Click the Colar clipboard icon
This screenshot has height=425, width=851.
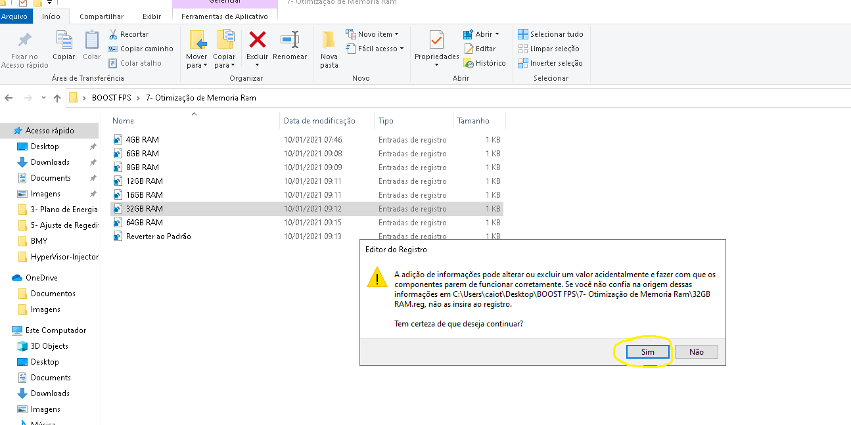pyautogui.click(x=92, y=40)
